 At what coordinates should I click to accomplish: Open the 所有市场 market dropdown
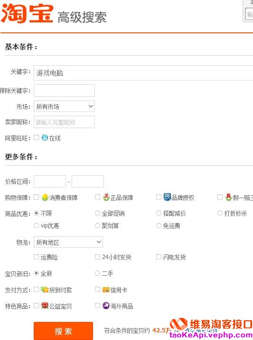tap(64, 106)
